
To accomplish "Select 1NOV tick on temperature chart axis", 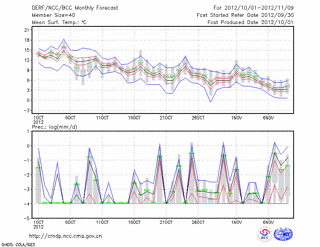I will [x=236, y=118].
